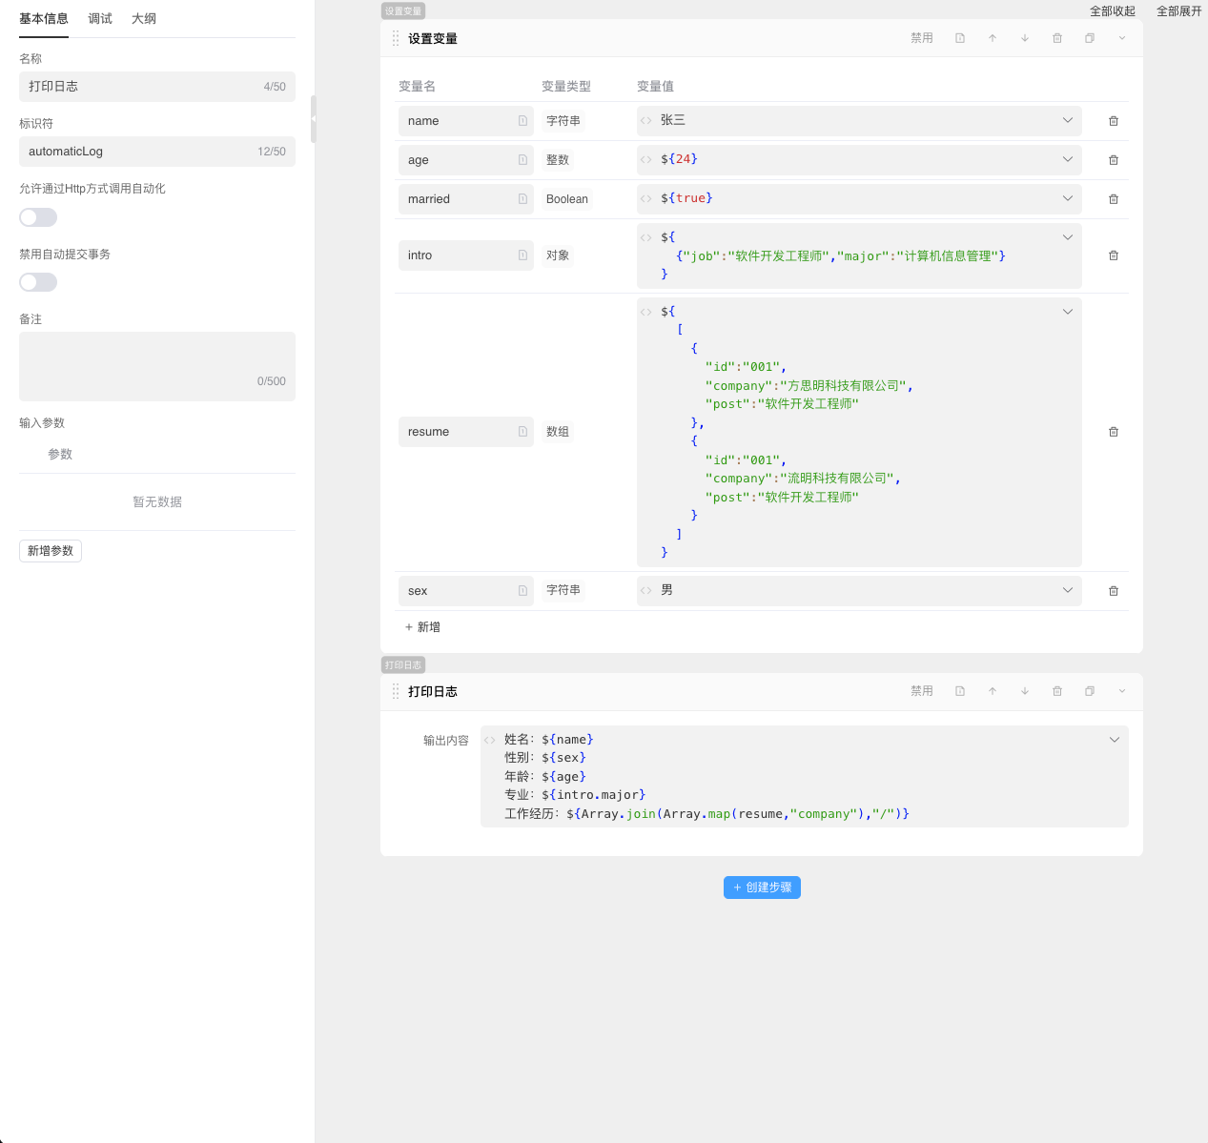Open the 设置变量 step note icon
Screen dimensions: 1208x1143
(960, 38)
